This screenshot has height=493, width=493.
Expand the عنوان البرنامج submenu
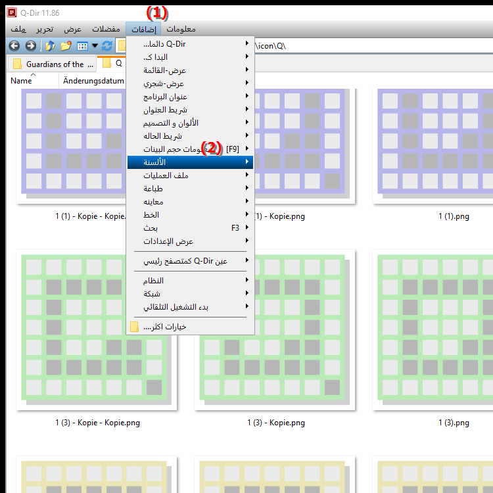[190, 97]
